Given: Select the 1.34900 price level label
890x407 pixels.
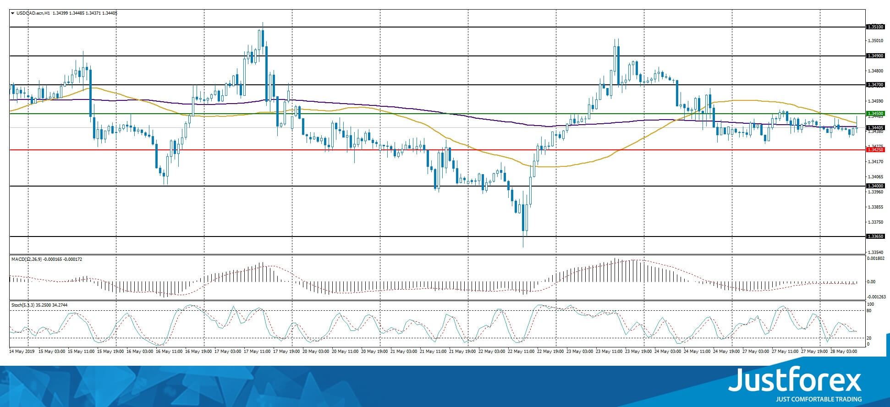Looking at the screenshot, I should pos(875,56).
